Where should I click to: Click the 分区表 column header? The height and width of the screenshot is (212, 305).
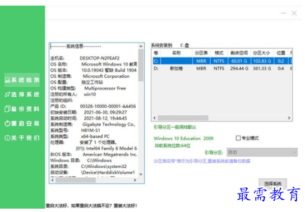[x=201, y=53]
